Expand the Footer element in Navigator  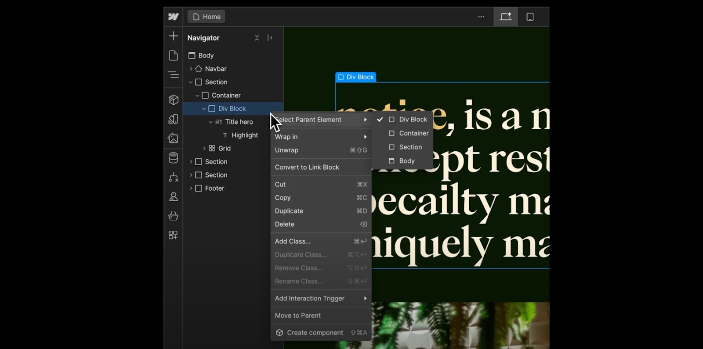[x=191, y=189]
